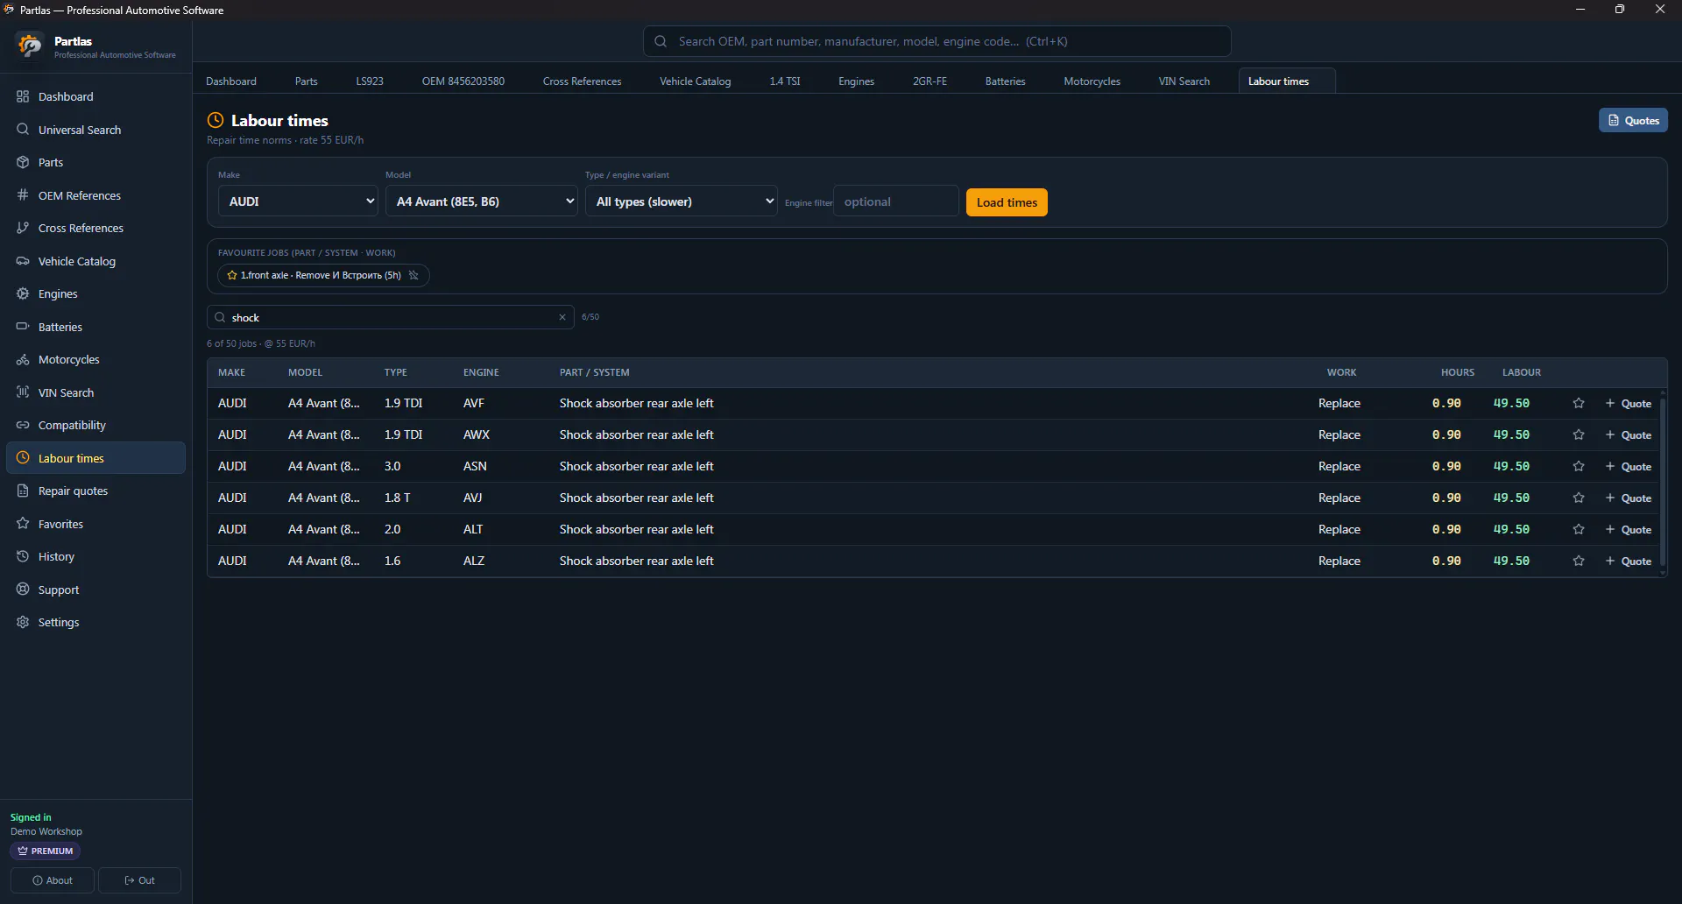Open Engines sidebar item

click(95, 293)
